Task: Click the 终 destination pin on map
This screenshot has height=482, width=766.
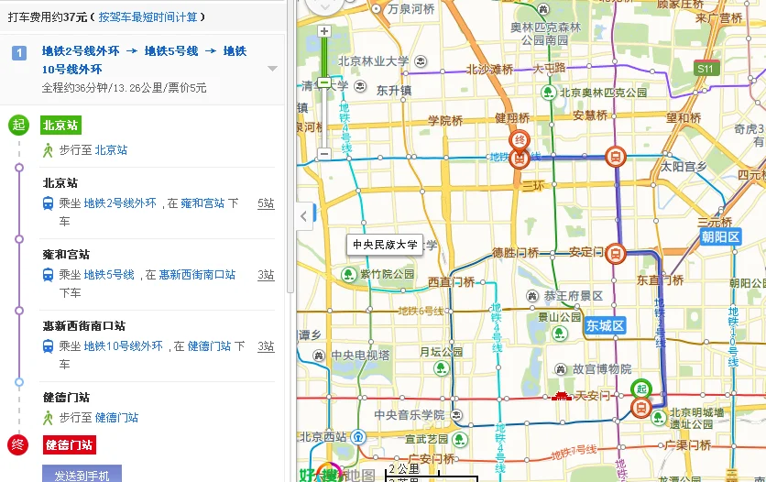Action: point(520,141)
